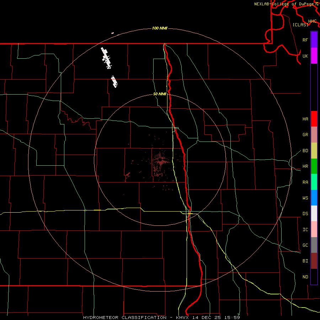320x320 pixels.
Task: Click the large white dry snow echo
Action: 106,58
